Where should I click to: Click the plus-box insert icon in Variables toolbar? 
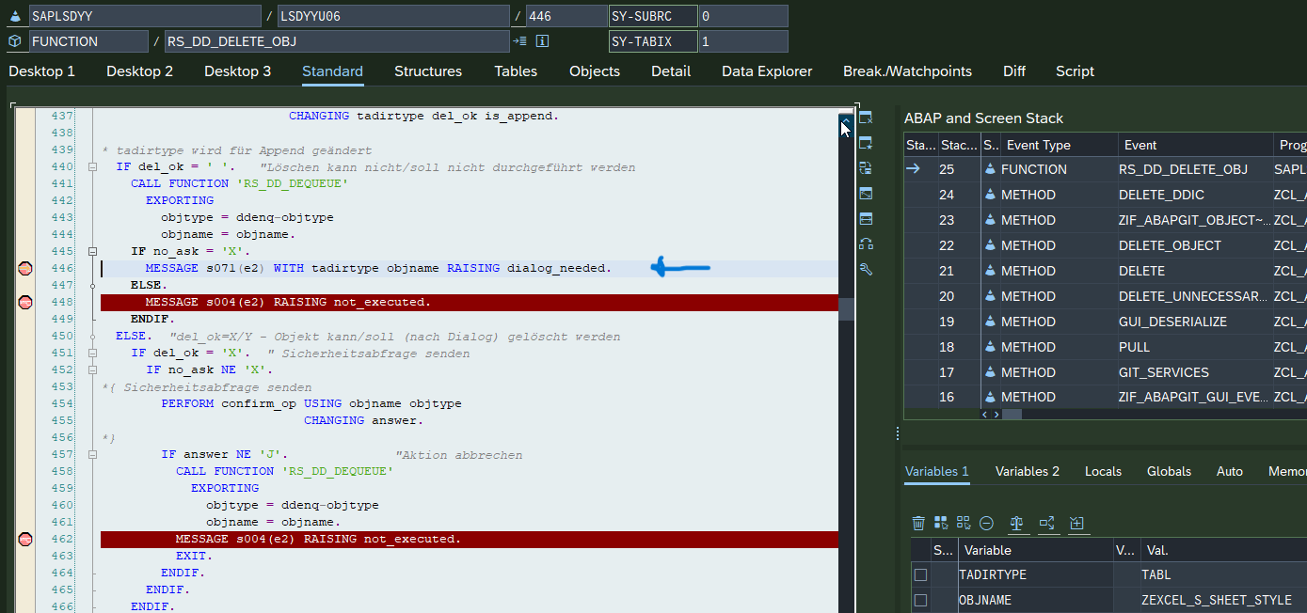pyautogui.click(x=1077, y=524)
